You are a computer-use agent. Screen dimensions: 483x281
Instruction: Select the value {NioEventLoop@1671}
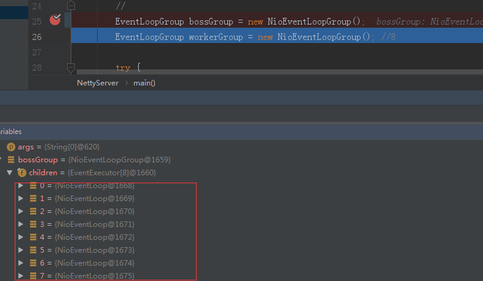pos(95,224)
